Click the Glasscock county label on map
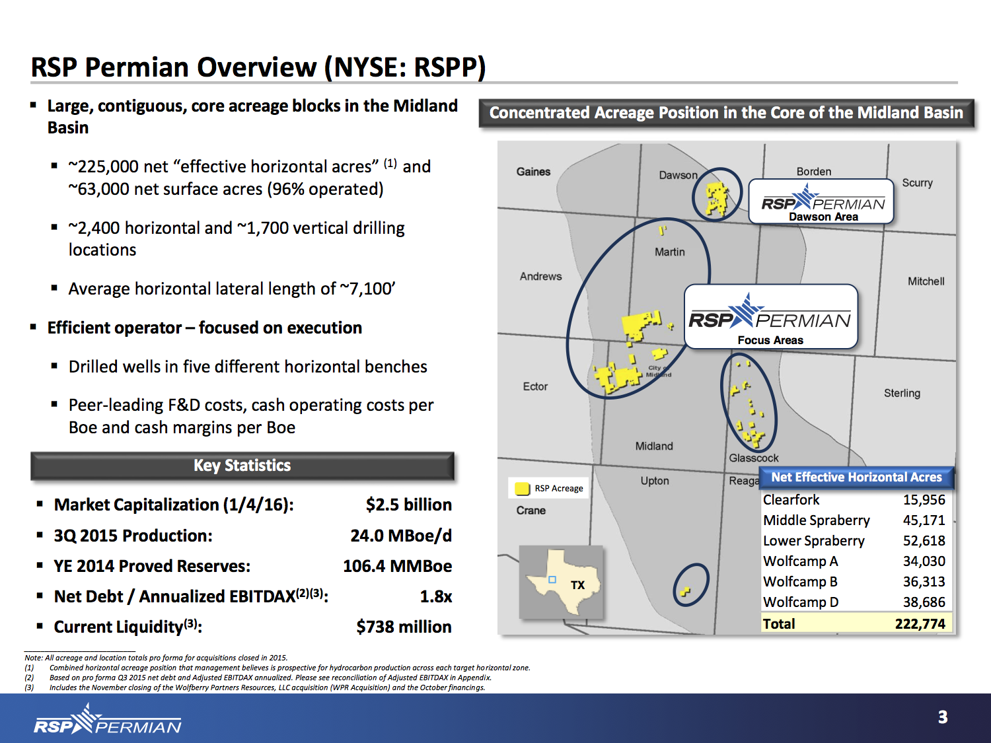The height and width of the screenshot is (743, 991). pos(754,458)
